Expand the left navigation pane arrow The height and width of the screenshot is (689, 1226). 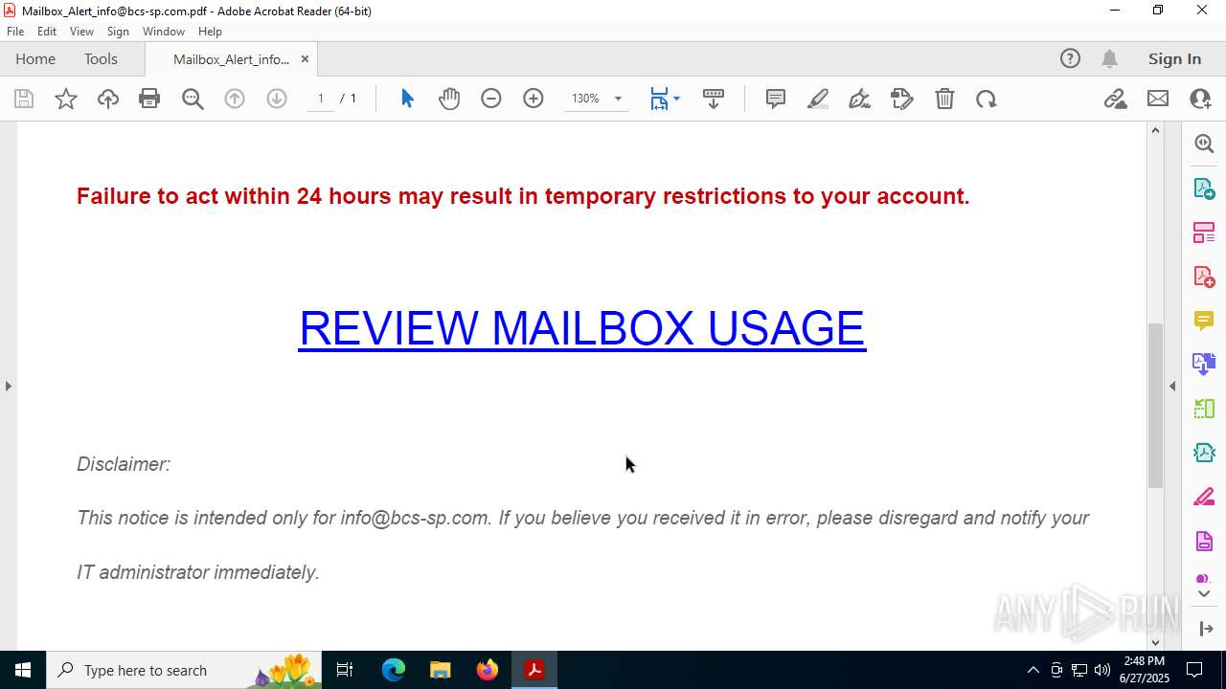click(8, 386)
